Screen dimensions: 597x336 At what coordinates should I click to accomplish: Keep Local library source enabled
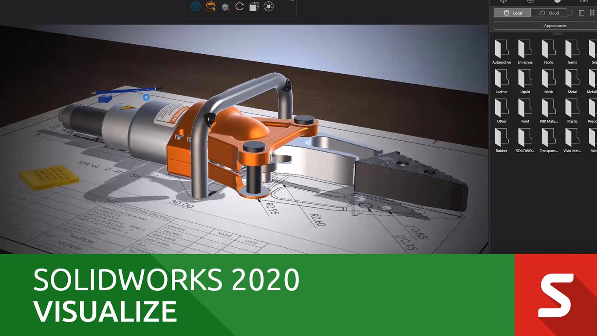(512, 13)
